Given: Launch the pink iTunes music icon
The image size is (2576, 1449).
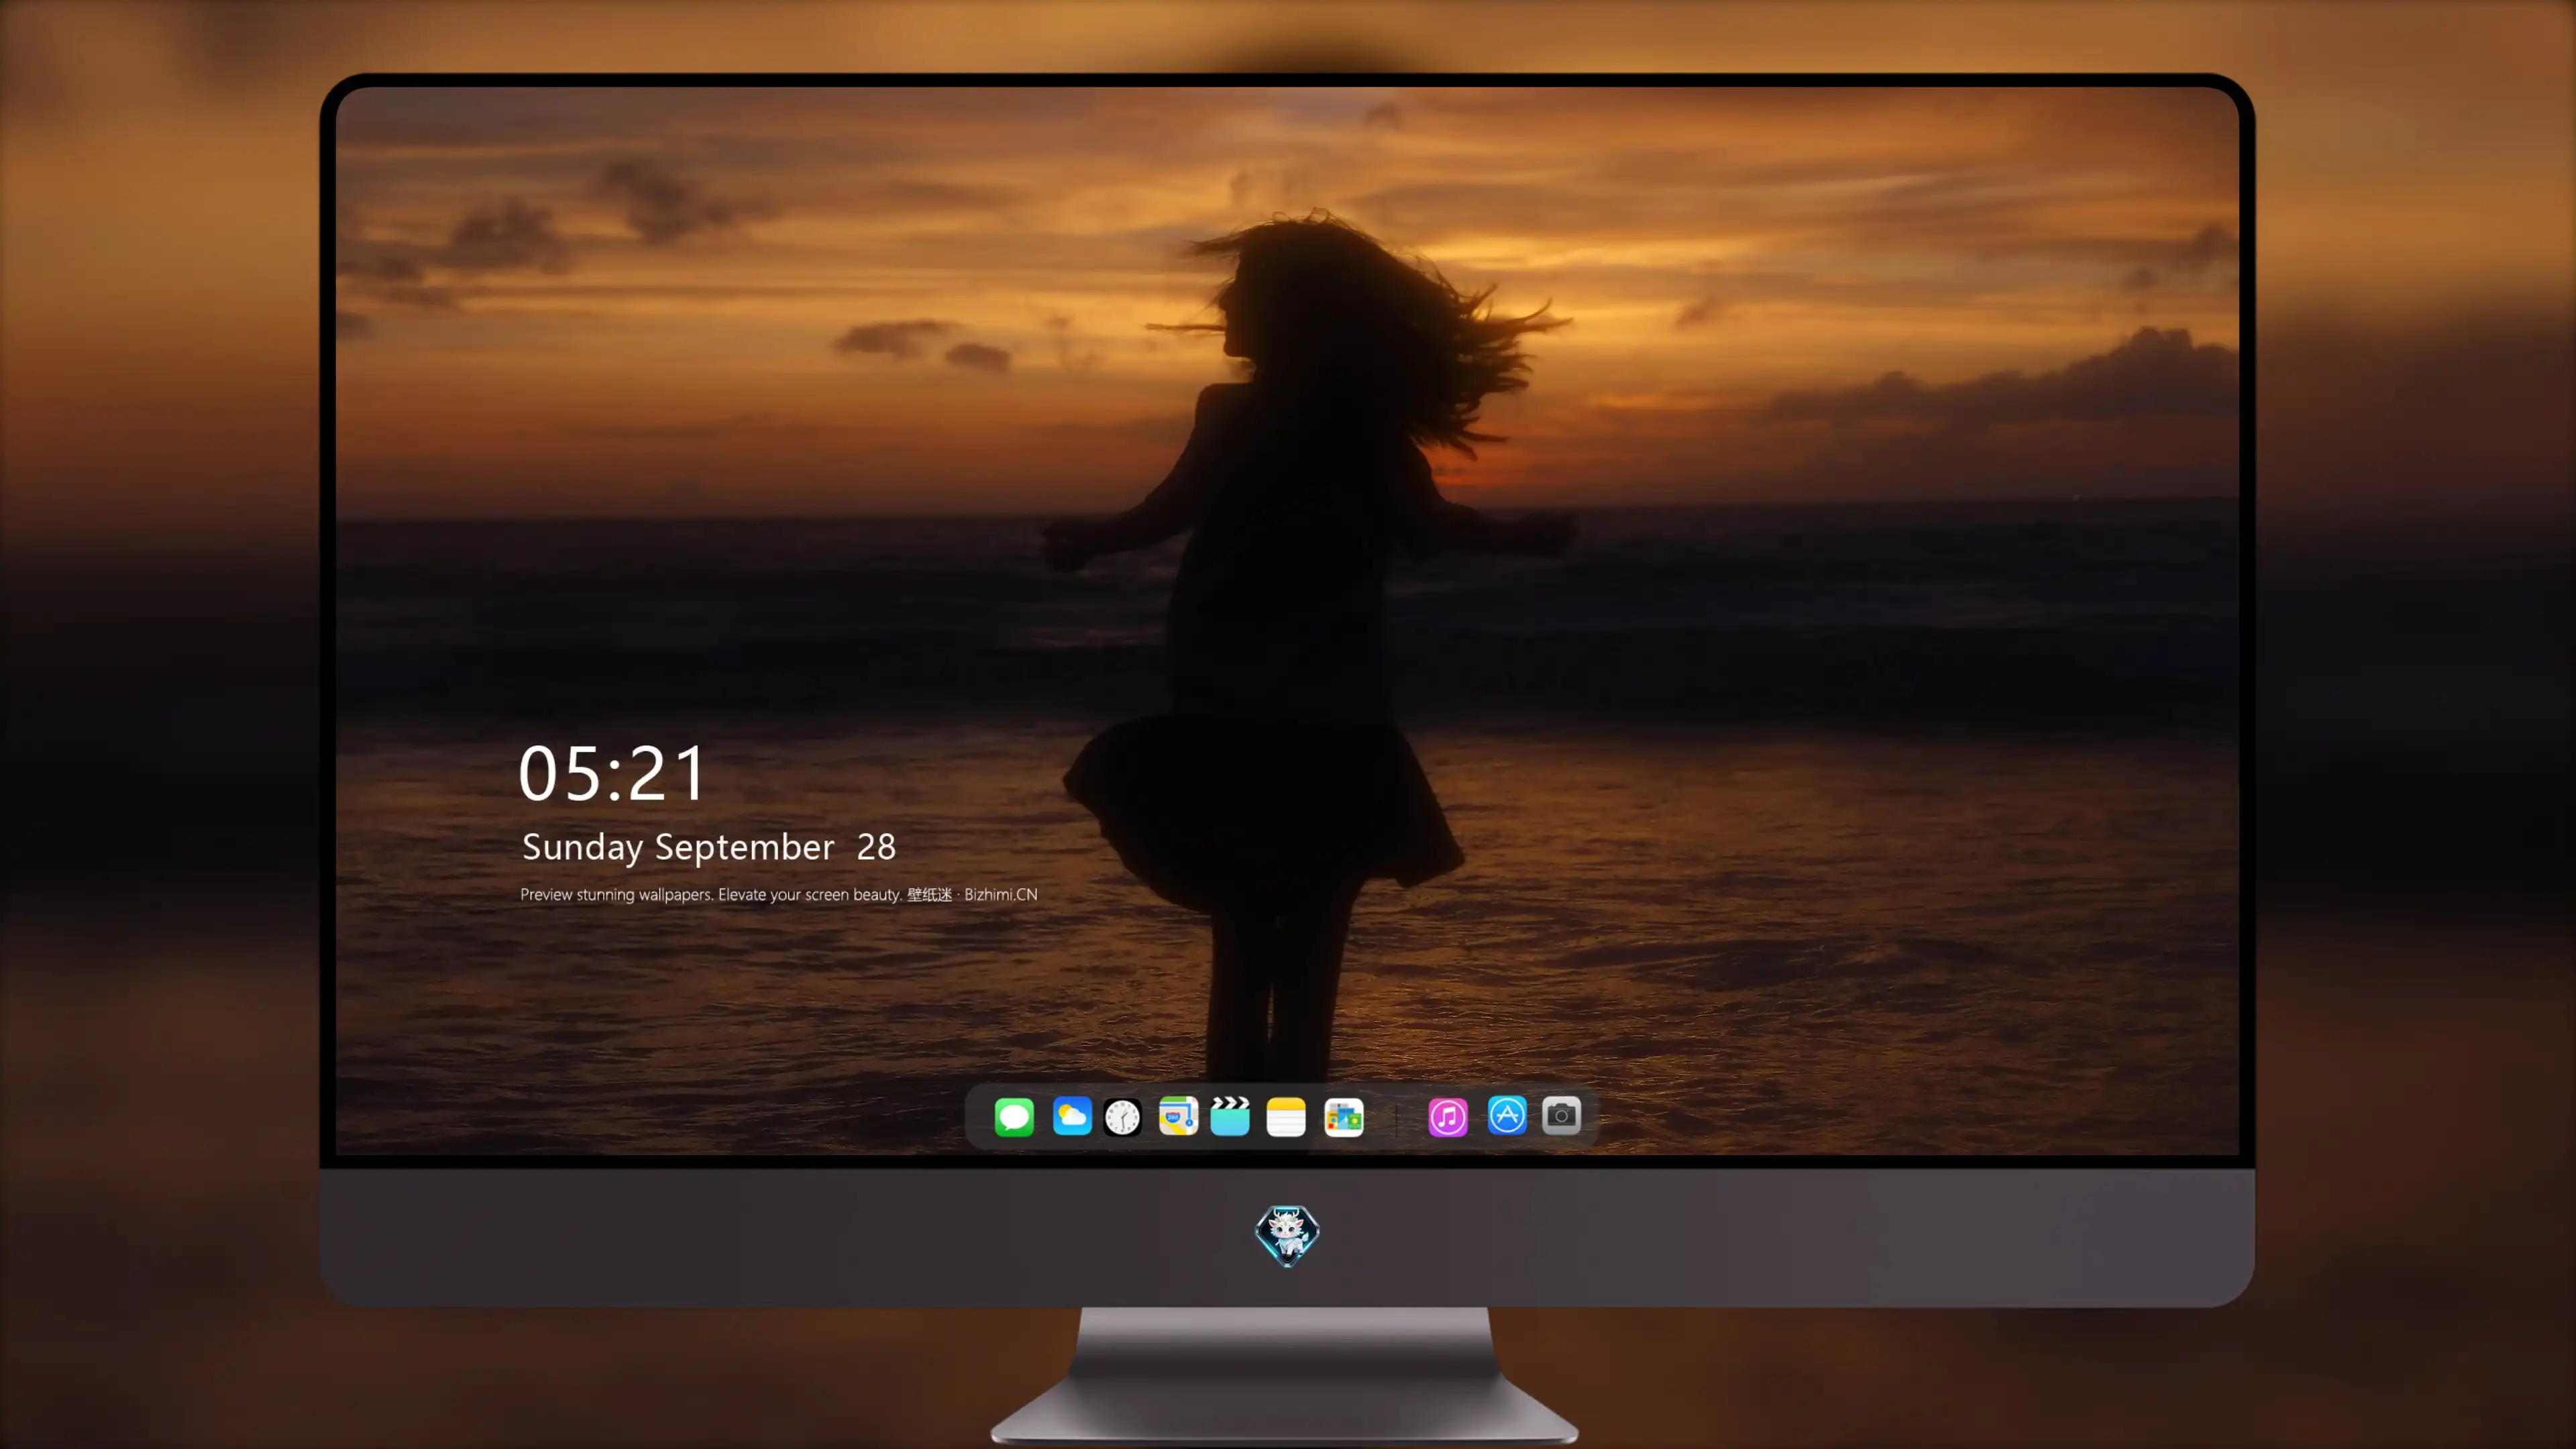Looking at the screenshot, I should (x=1448, y=1117).
